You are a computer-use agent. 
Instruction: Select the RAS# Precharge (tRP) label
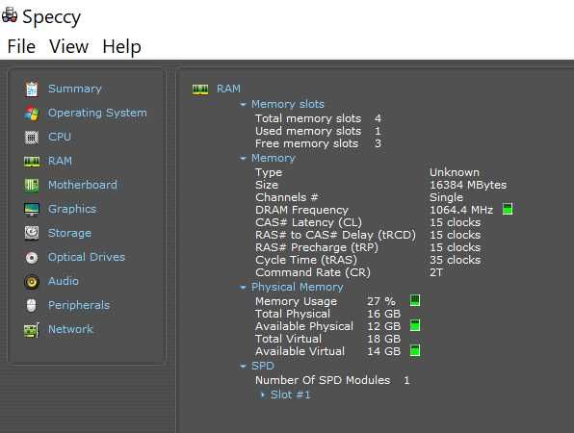pos(317,247)
